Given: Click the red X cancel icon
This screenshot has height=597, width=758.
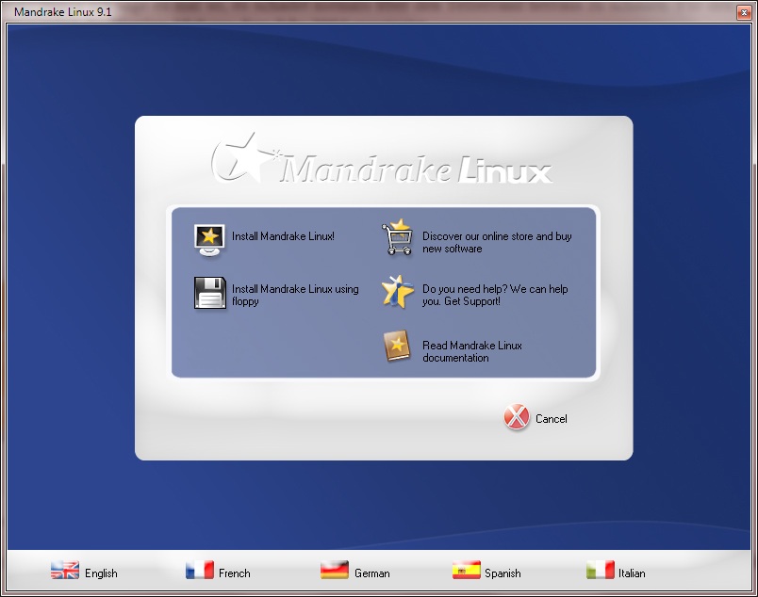Looking at the screenshot, I should pos(517,417).
